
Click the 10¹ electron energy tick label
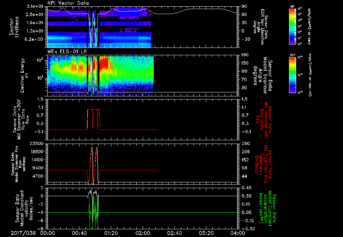coord(40,78)
